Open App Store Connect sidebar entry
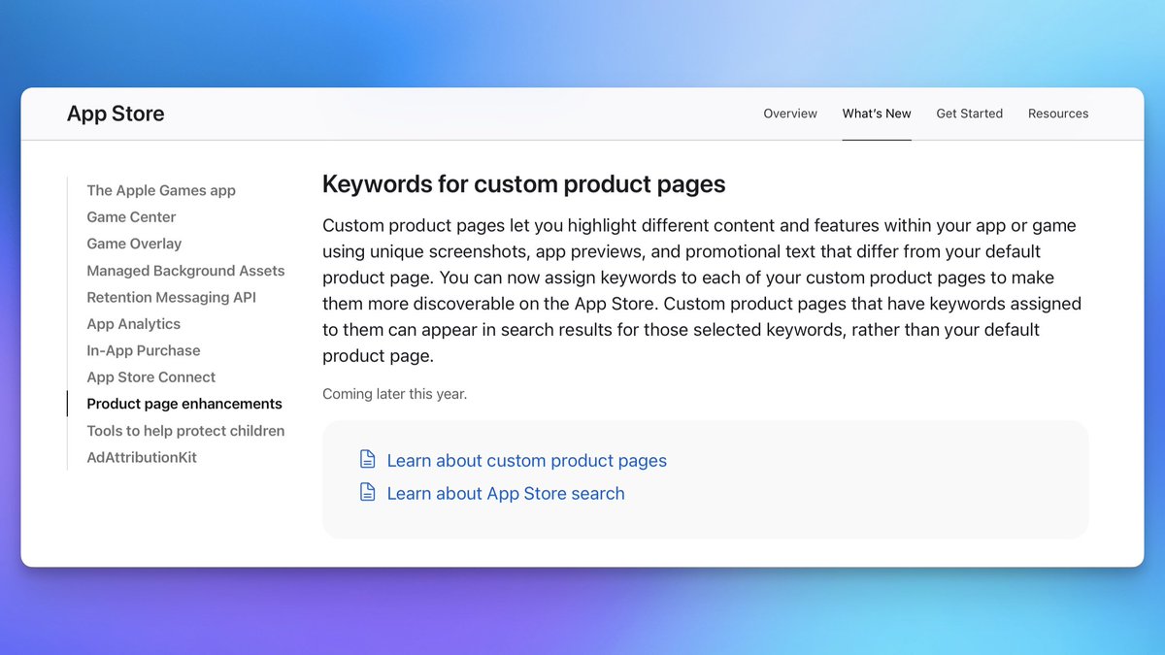The width and height of the screenshot is (1165, 655). click(151, 377)
